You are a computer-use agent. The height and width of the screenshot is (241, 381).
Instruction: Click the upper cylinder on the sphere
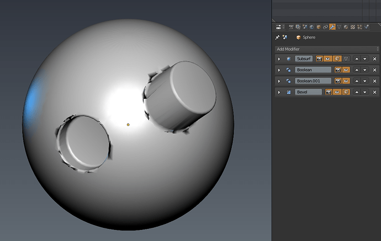[182, 96]
